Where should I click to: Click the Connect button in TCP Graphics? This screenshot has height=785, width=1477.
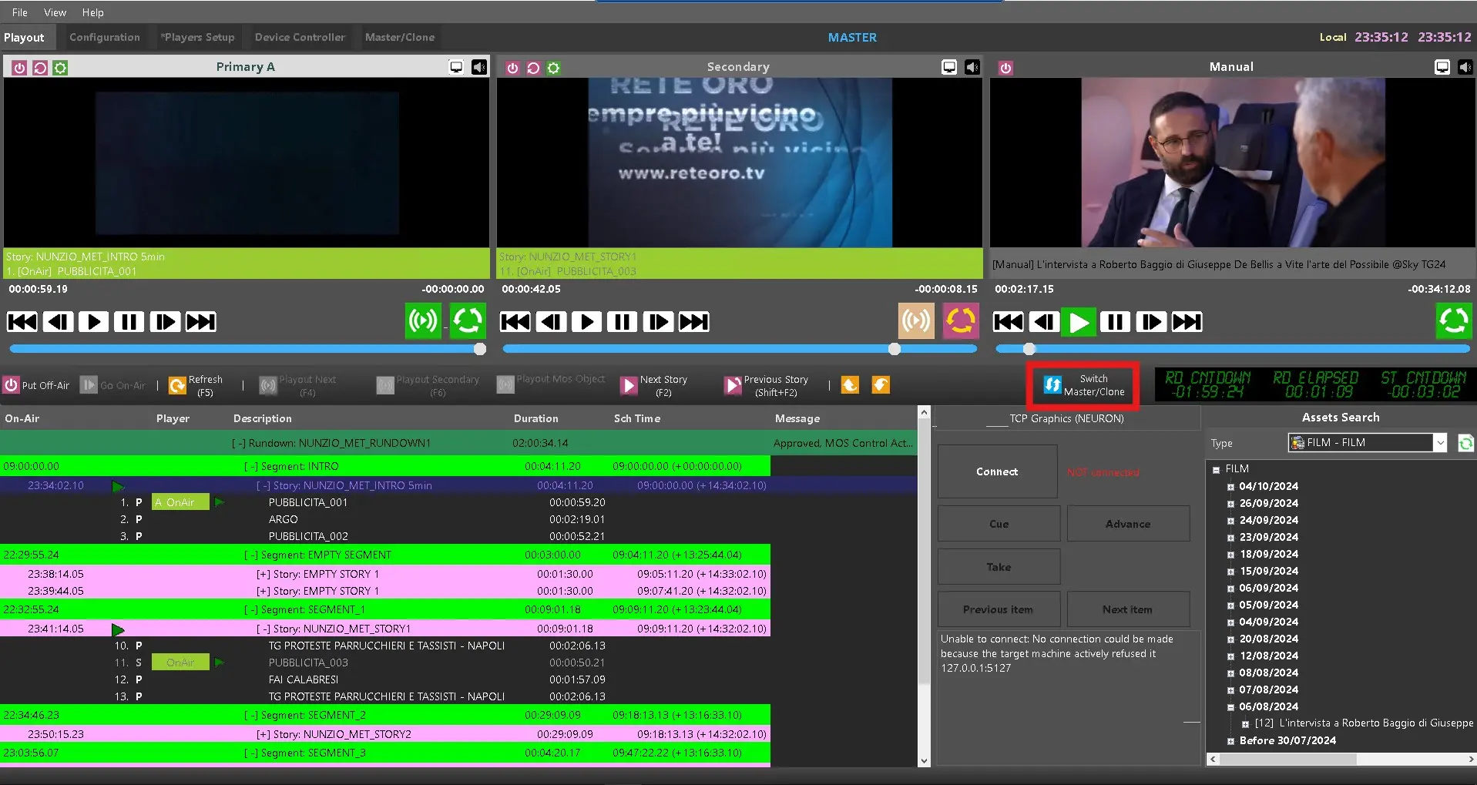click(x=997, y=471)
